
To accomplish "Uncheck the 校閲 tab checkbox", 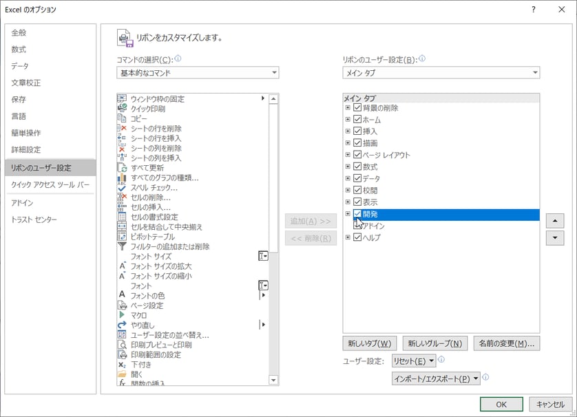I will point(357,190).
